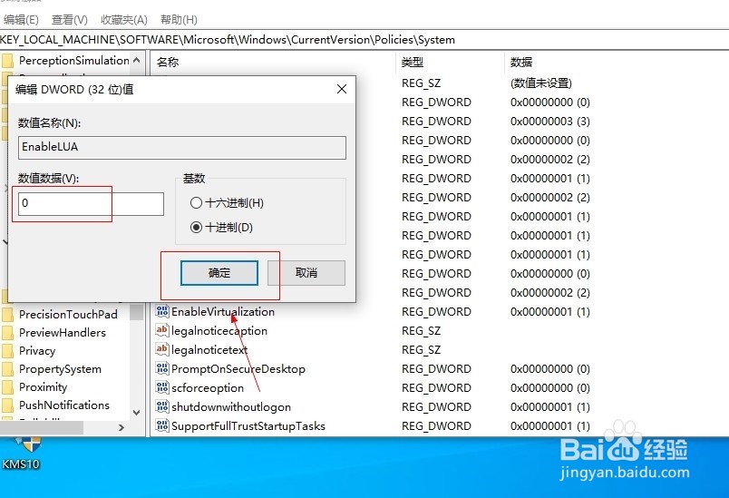Select the 十六进制(H) hexadecimal radio option
This screenshot has height=498, width=729.
pyautogui.click(x=227, y=202)
